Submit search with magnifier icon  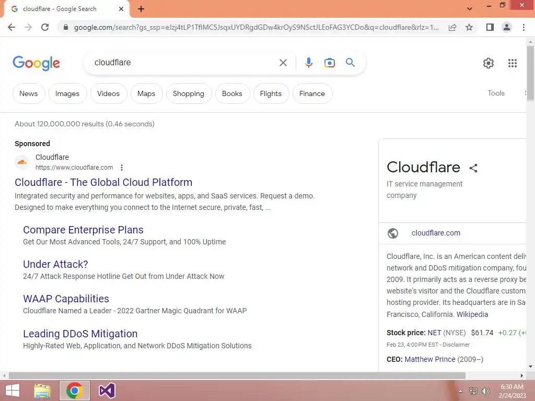coord(350,63)
